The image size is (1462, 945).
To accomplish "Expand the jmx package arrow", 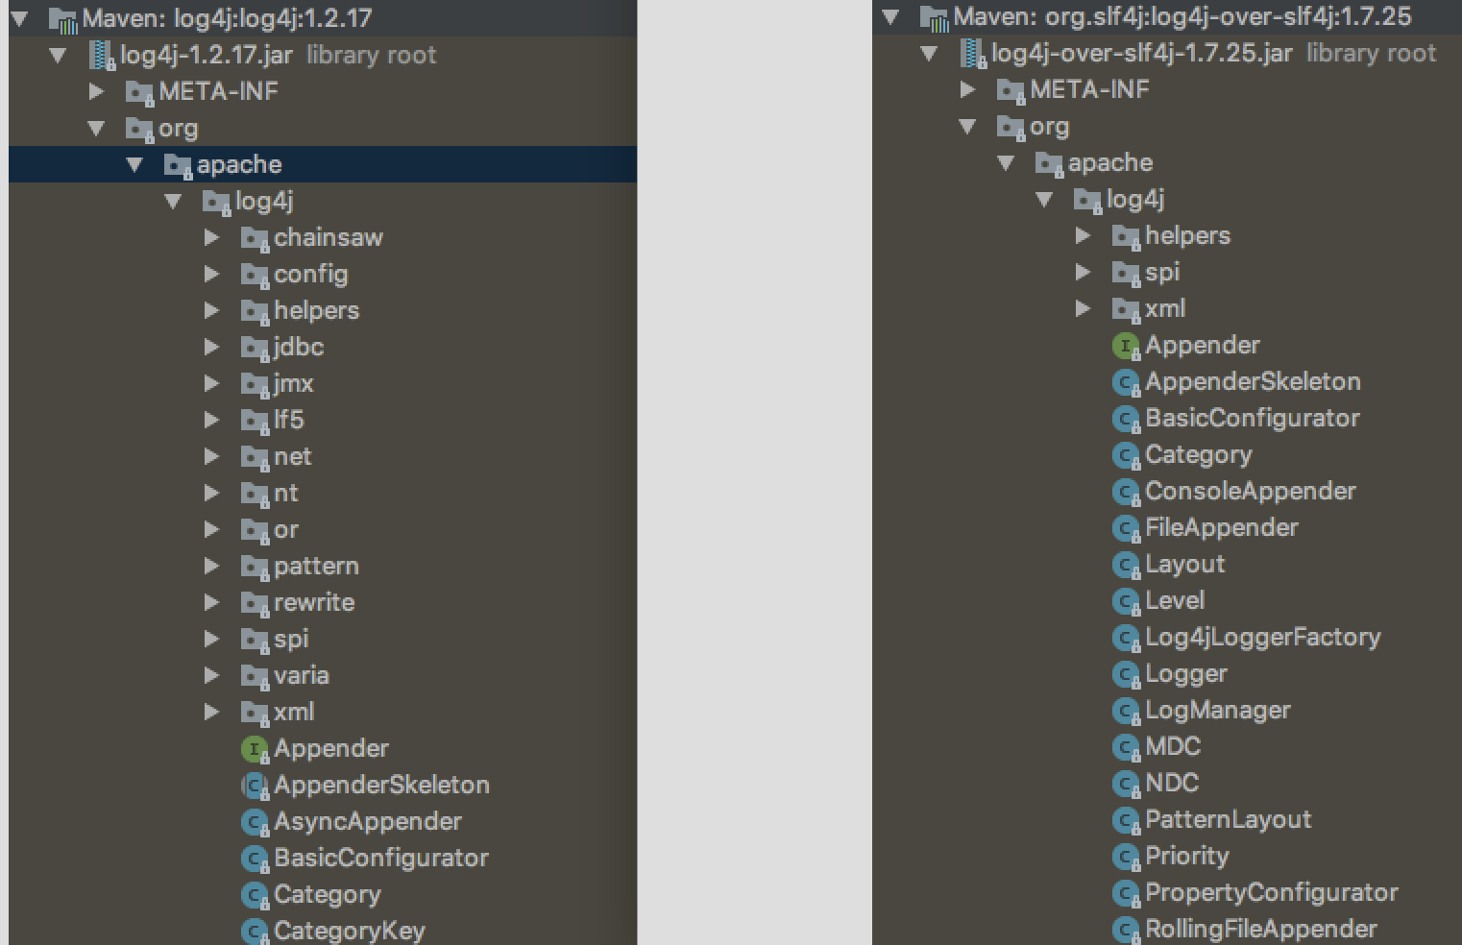I will [211, 383].
